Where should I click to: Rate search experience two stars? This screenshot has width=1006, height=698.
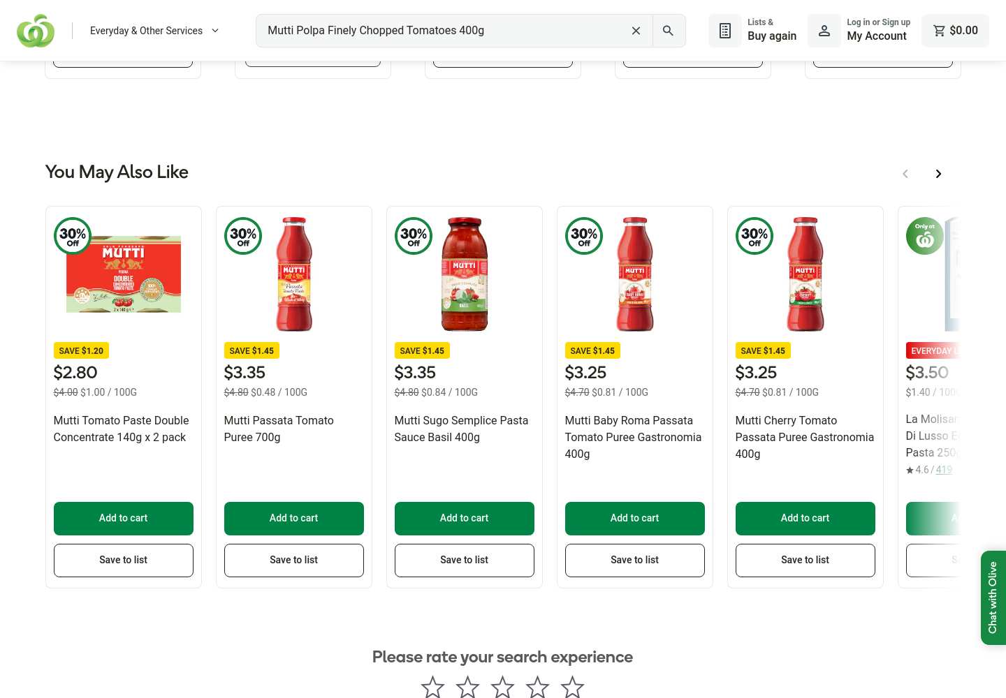468,688
